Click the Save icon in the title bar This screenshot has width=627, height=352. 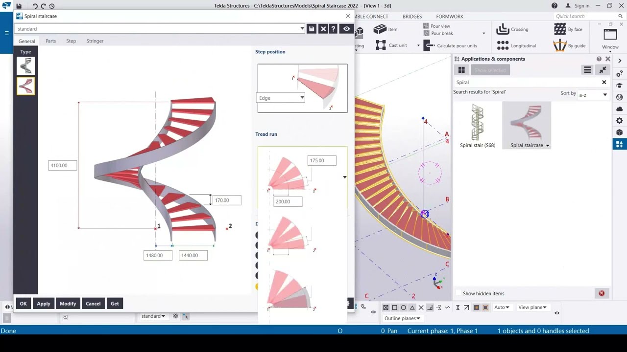[x=19, y=6]
